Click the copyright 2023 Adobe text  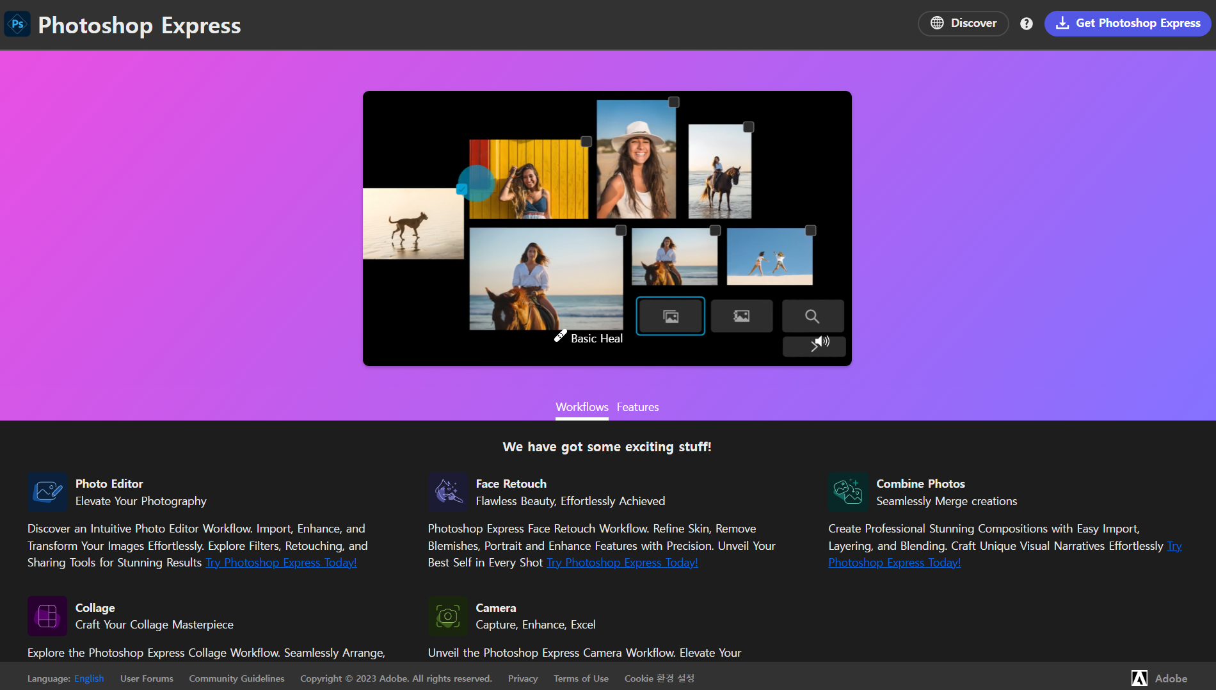coord(396,678)
